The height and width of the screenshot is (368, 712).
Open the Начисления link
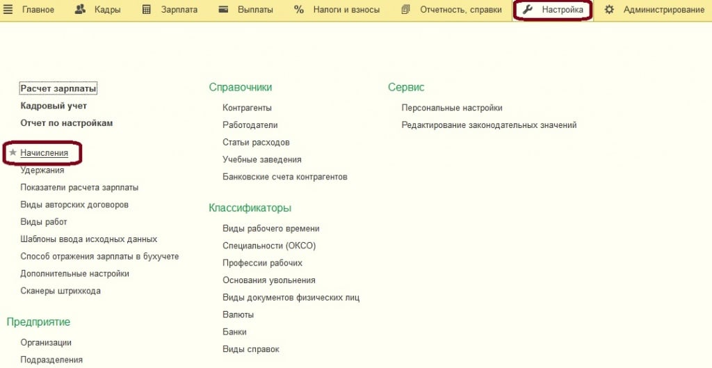[x=44, y=153]
